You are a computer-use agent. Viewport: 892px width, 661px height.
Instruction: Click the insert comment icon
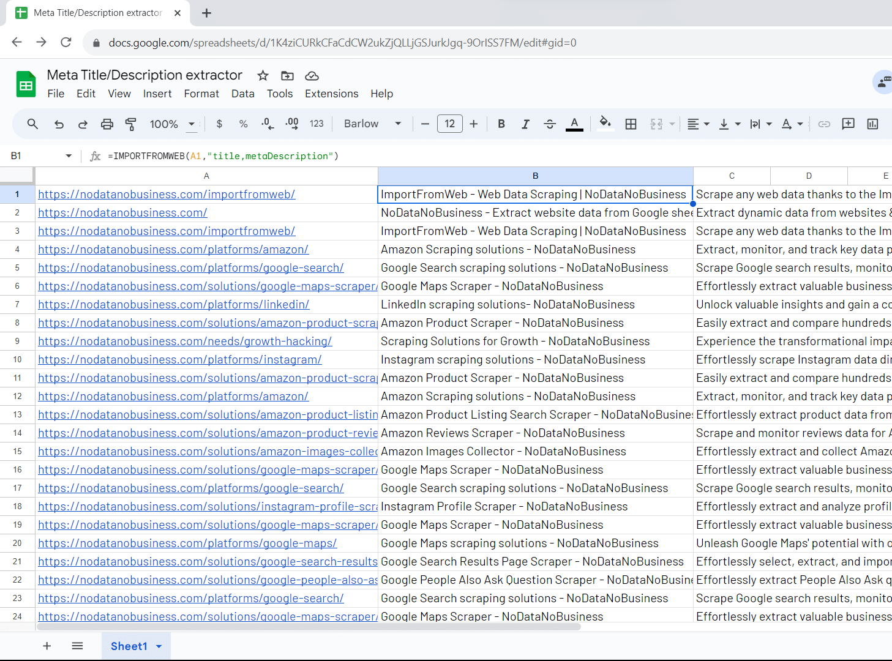click(x=848, y=124)
